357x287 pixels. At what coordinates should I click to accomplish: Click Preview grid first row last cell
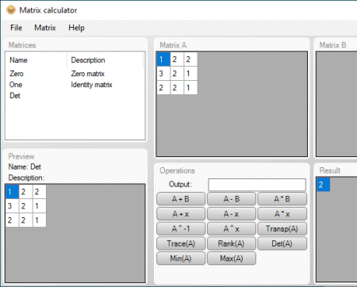(40, 192)
